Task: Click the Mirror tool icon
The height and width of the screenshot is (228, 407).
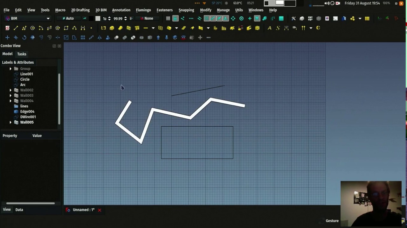Action: [x=100, y=38]
